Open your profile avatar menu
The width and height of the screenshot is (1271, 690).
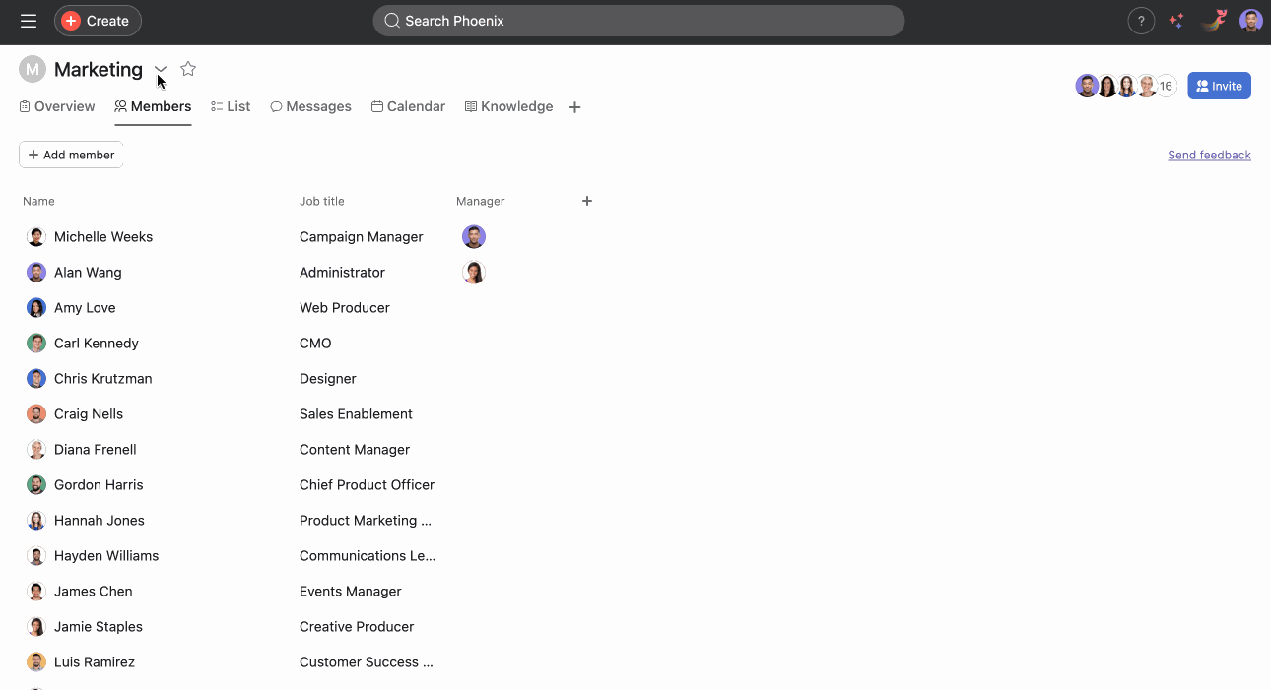(1251, 21)
